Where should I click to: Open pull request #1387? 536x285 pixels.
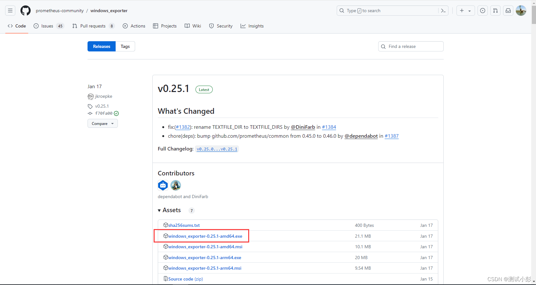(392, 136)
